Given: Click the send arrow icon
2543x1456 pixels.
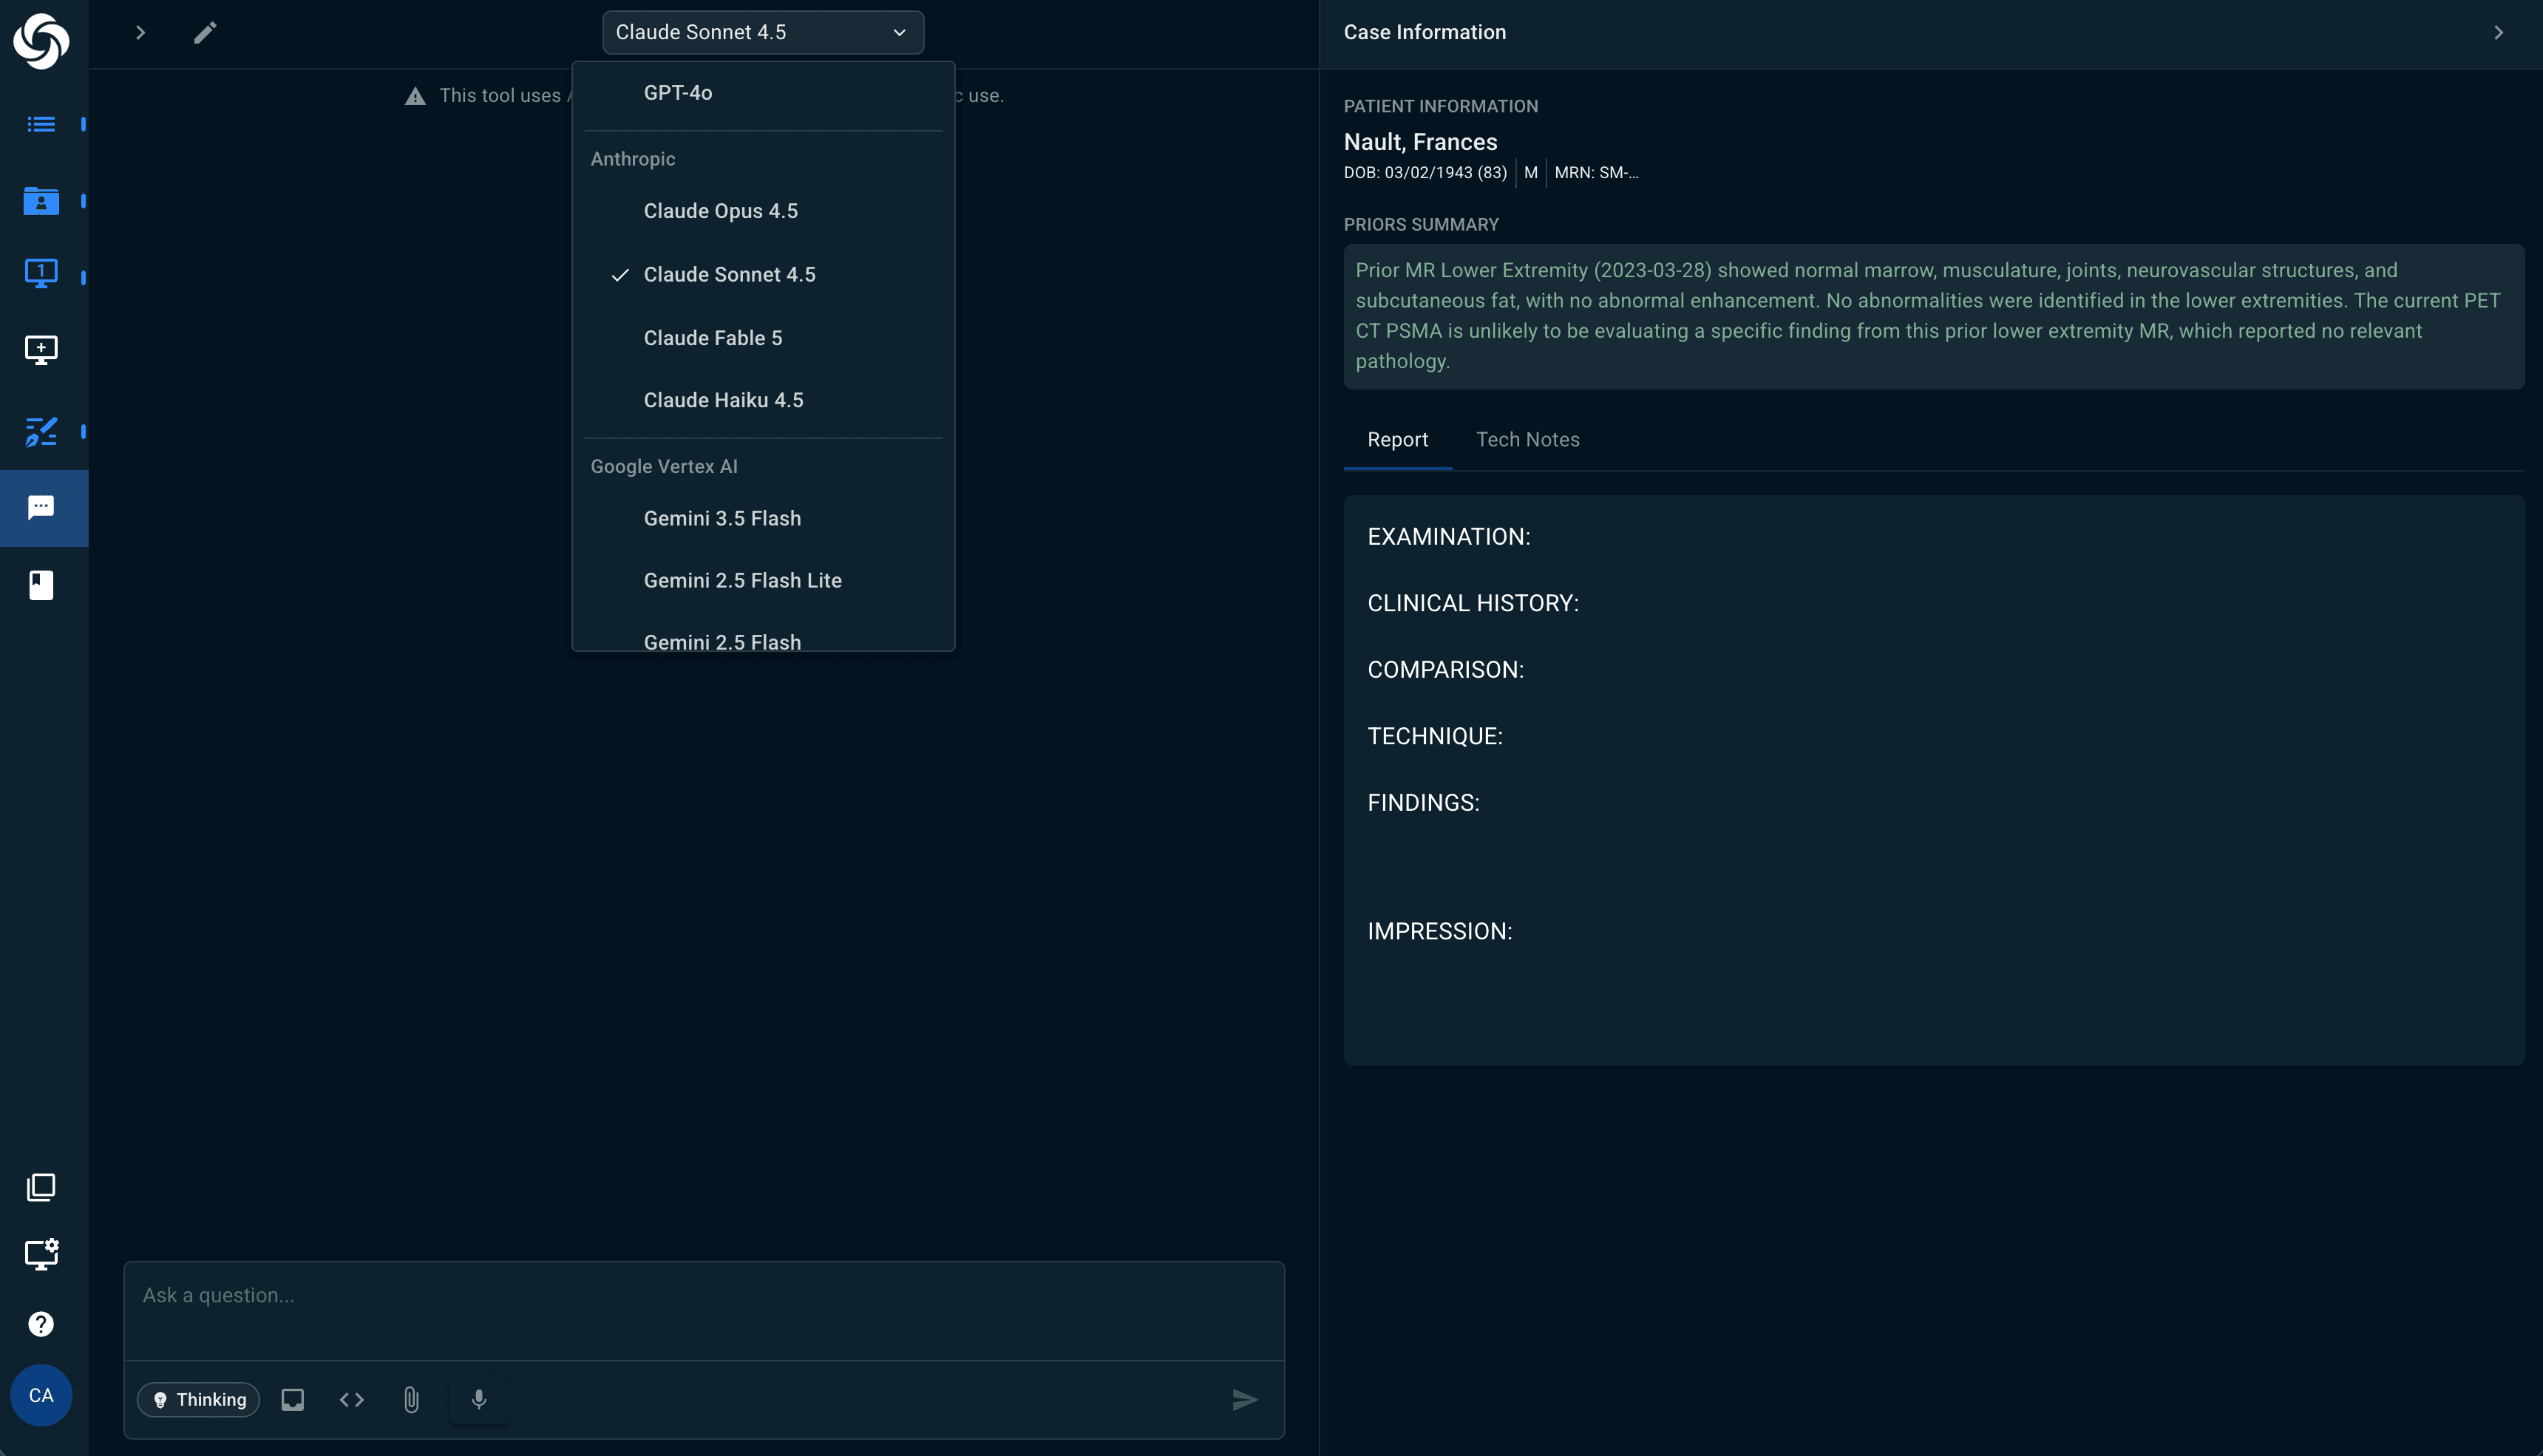Looking at the screenshot, I should (1244, 1399).
